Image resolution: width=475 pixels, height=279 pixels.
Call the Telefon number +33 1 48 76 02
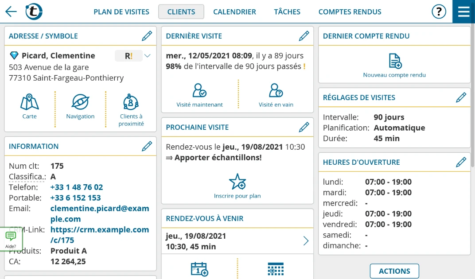(77, 187)
